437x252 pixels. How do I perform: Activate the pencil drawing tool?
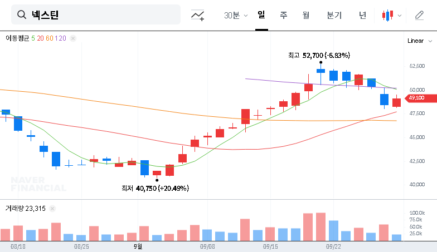[x=419, y=16]
